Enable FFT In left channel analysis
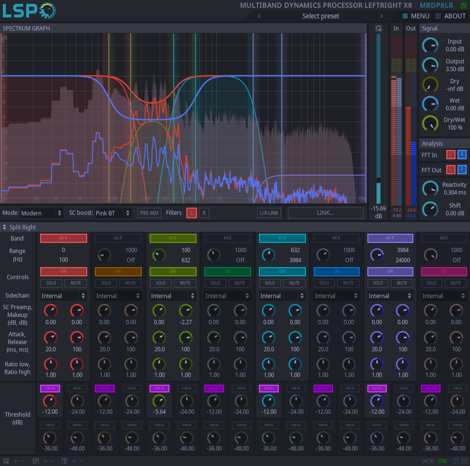Screen dimensions: 470x466 click(x=450, y=155)
